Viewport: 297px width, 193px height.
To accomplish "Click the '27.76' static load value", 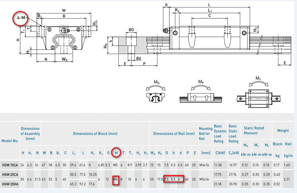I will [233, 175].
